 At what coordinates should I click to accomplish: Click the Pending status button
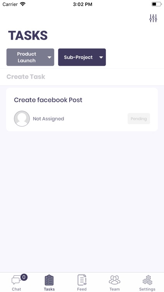139,119
